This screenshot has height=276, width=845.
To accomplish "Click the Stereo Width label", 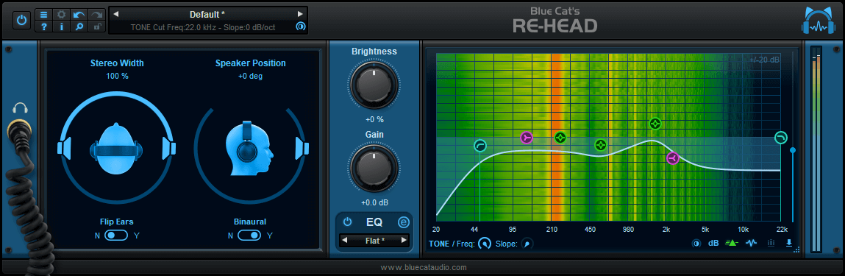I will point(117,63).
